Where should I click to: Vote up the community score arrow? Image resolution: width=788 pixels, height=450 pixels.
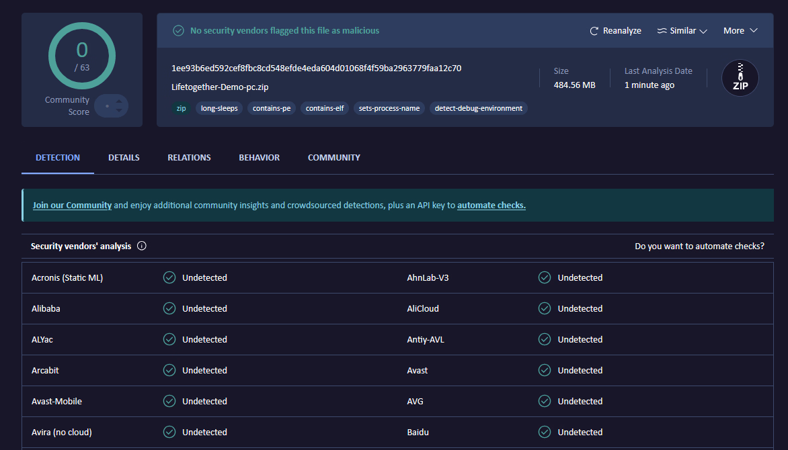point(119,101)
